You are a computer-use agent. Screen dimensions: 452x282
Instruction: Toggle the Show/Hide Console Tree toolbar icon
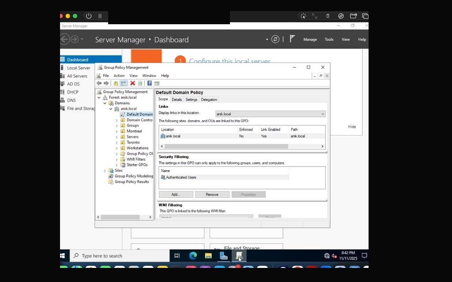point(123,83)
